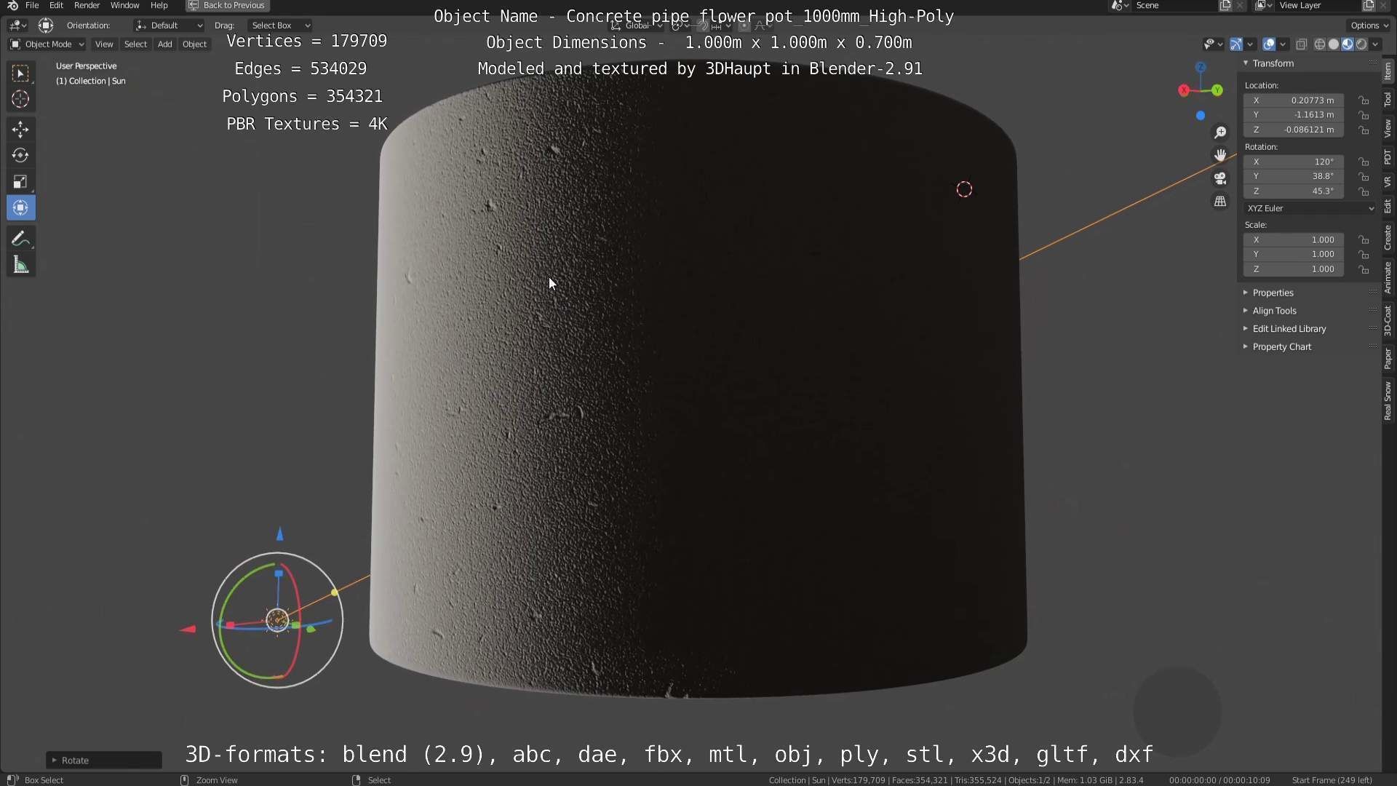
Task: Choose the Measure ruler tool
Action: (x=20, y=265)
